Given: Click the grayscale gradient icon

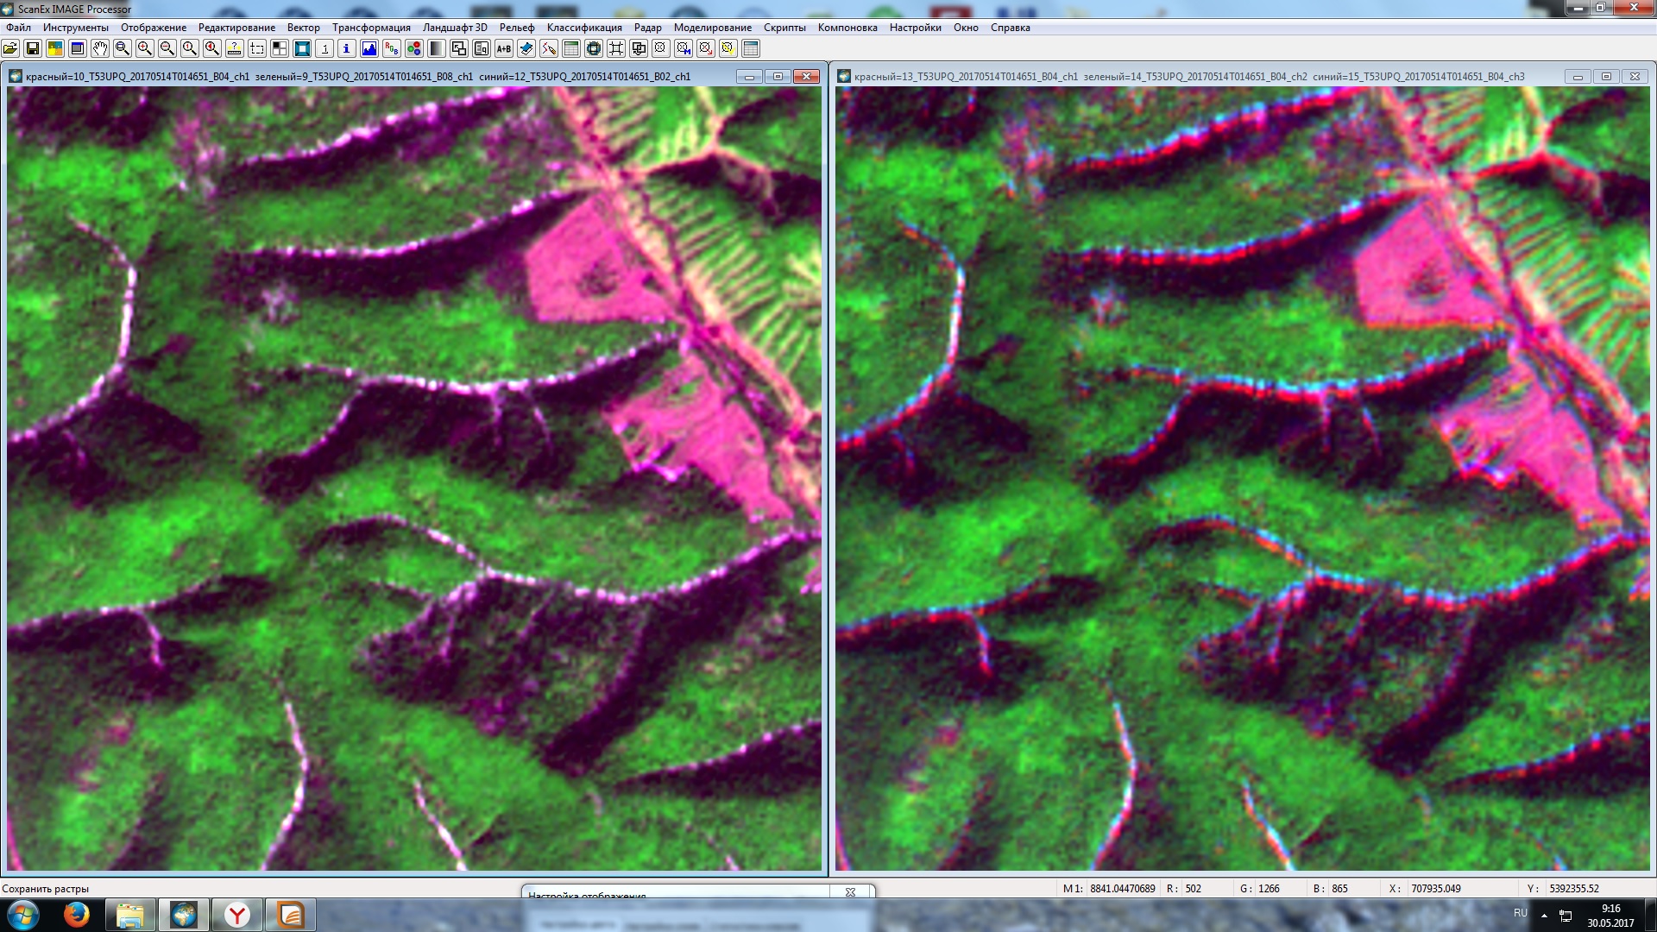Looking at the screenshot, I should pos(437,48).
